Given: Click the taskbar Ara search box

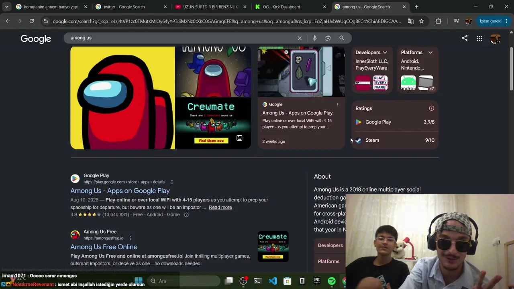Looking at the screenshot, I should pos(183,281).
